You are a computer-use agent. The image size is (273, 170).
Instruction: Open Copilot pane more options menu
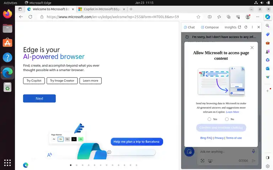pyautogui.click(x=252, y=27)
